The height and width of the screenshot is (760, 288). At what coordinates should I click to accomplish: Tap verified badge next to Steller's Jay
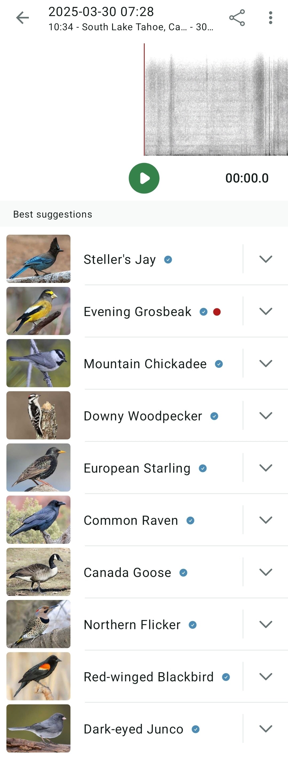[x=168, y=260]
